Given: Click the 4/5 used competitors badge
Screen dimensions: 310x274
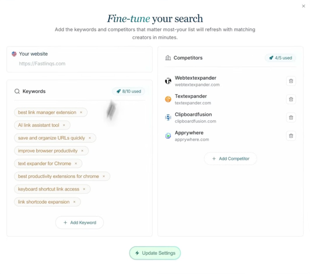Looking at the screenshot, I should click(280, 58).
